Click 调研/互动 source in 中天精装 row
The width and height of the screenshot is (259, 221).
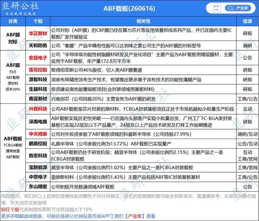pyautogui.click(x=247, y=134)
